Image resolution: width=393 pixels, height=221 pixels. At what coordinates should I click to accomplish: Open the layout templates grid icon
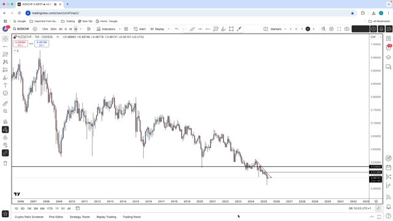coord(126,29)
